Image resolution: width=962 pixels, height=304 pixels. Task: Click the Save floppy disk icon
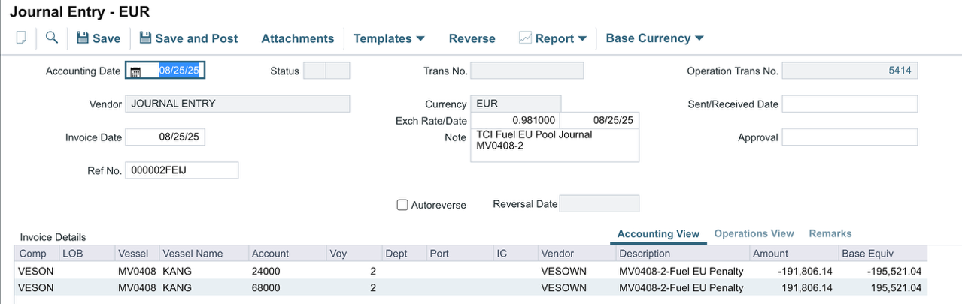pos(82,38)
